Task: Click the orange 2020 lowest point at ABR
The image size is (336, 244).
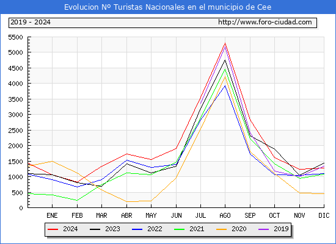Action: coord(126,202)
